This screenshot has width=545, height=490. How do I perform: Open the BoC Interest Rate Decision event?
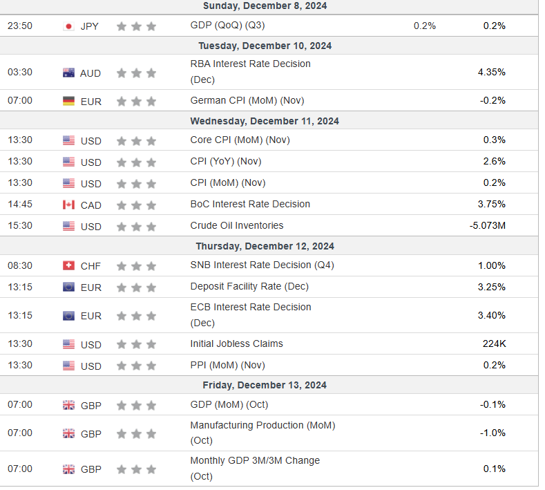[250, 204]
